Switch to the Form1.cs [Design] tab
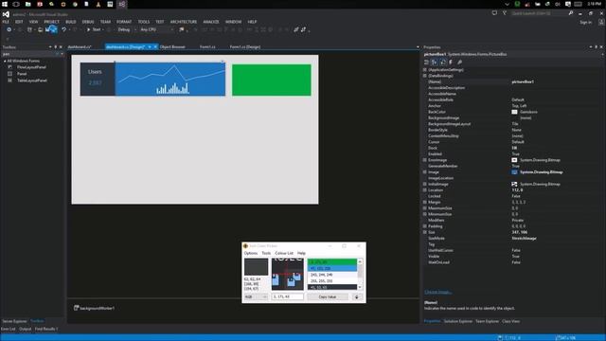Viewport: 606px width, 341px height. click(x=245, y=47)
